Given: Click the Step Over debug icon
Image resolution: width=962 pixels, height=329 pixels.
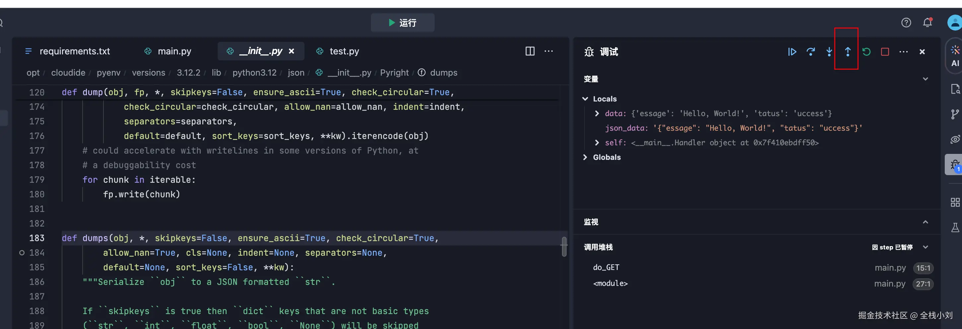Looking at the screenshot, I should pos(811,51).
